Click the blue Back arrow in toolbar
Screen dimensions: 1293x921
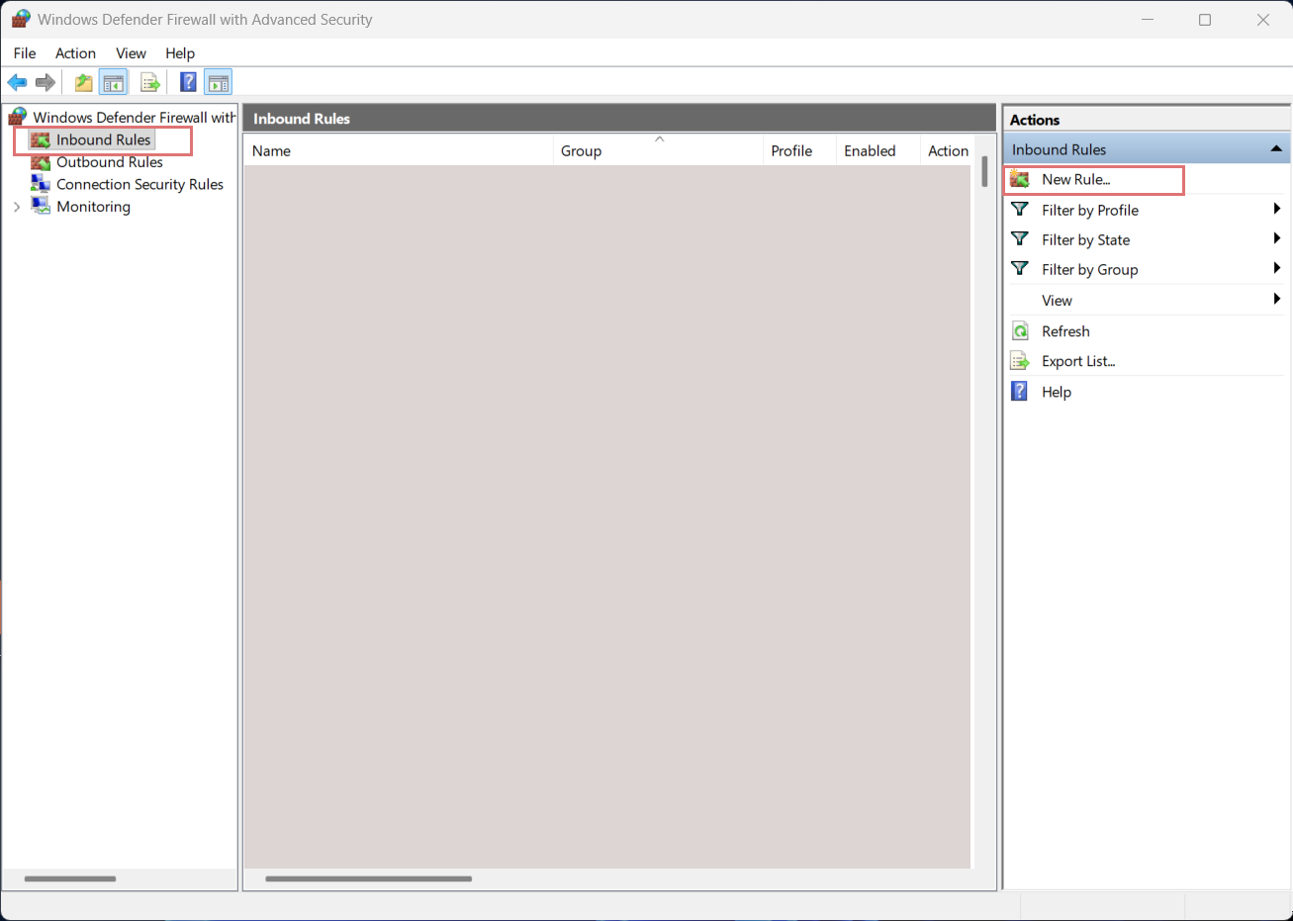[17, 82]
